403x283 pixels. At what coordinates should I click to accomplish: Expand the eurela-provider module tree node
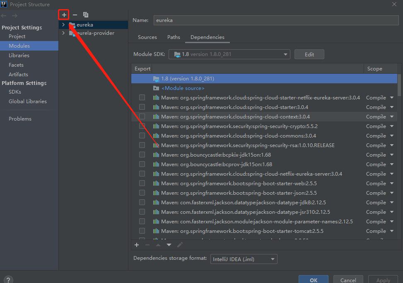click(63, 33)
